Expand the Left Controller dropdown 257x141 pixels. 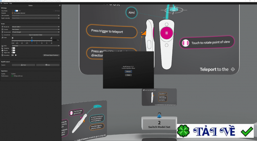[36, 15]
